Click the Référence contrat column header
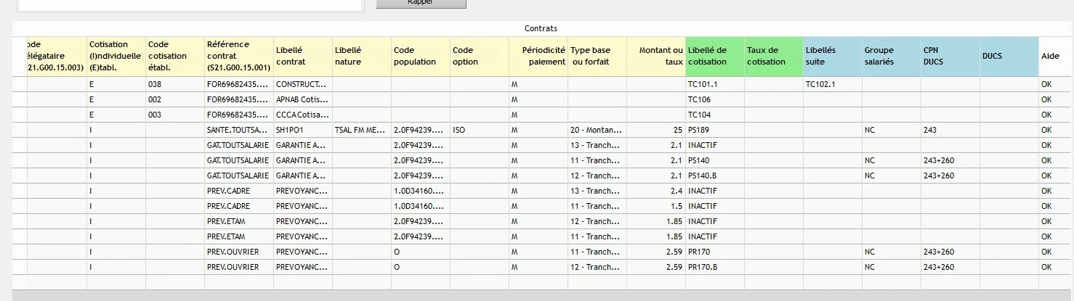This screenshot has width=1074, height=301. tap(238, 56)
